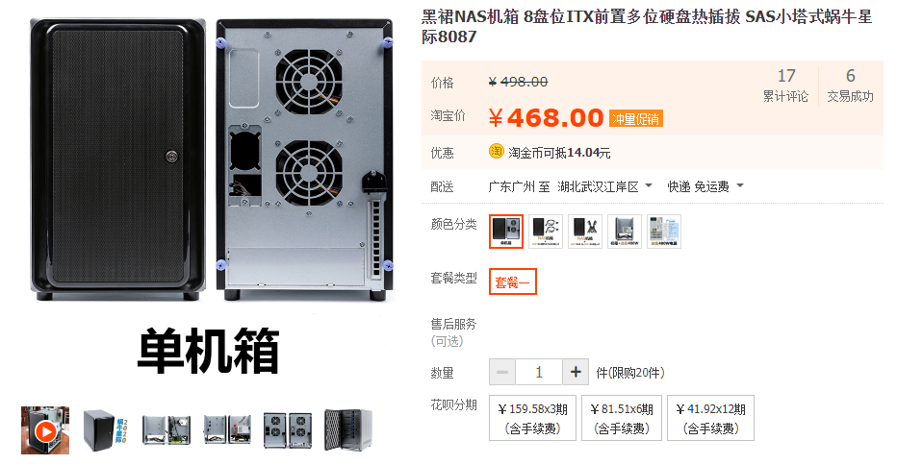Click the 淘金币 gold coin icon
The height and width of the screenshot is (465, 897).
[x=496, y=152]
